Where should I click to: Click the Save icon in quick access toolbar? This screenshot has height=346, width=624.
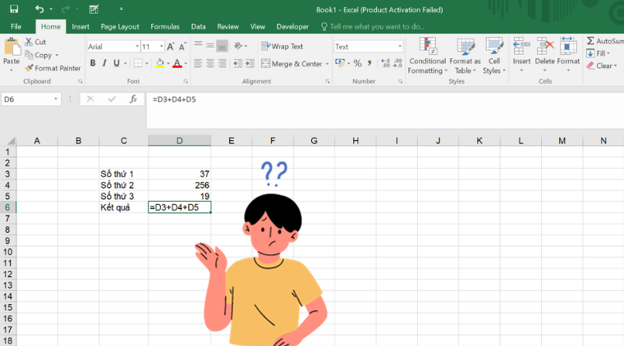[x=14, y=9]
